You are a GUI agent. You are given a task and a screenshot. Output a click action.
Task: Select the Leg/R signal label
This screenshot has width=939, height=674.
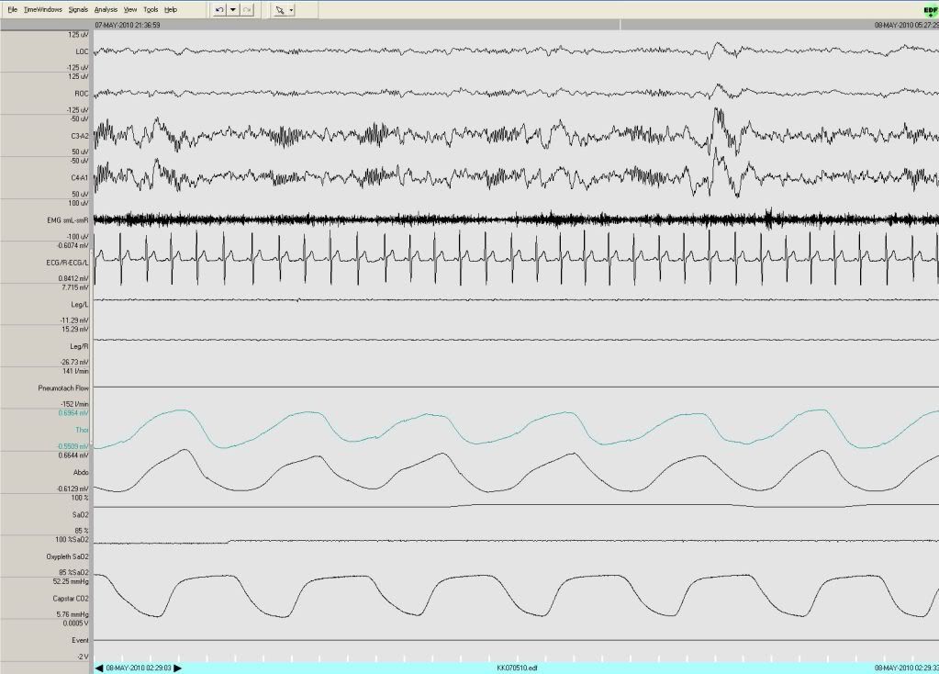pyautogui.click(x=79, y=346)
